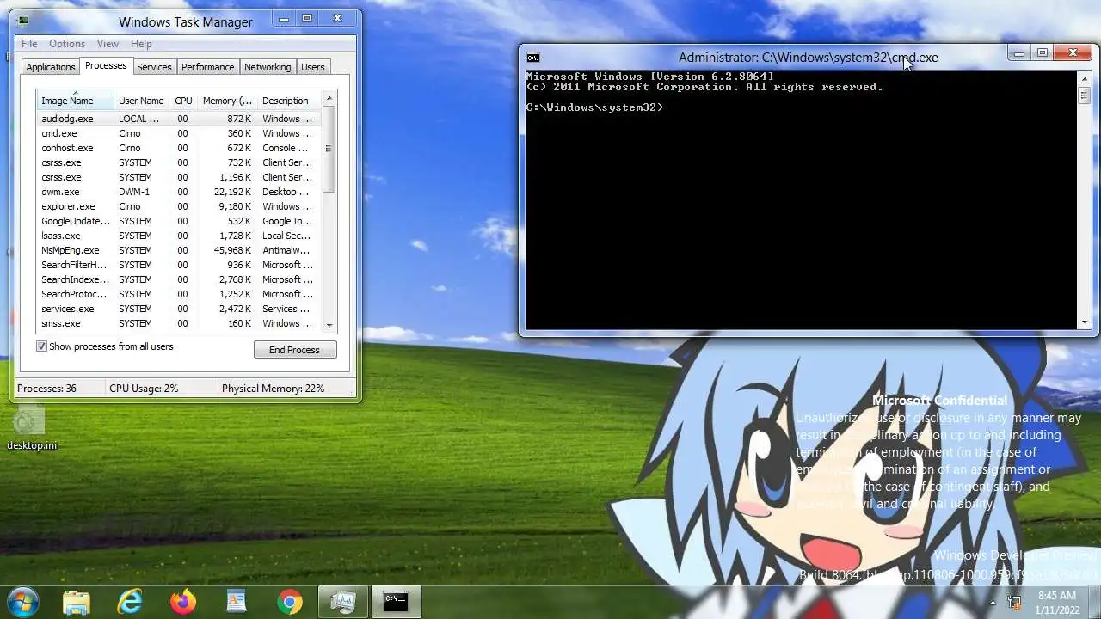Screen dimensions: 1101x619
Task: Open the Options menu in Task Manager
Action: point(67,44)
